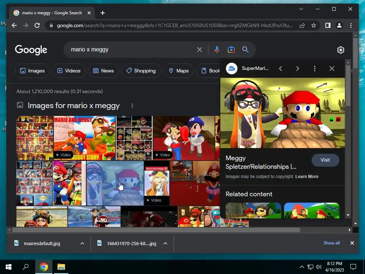Open the 'Mario and meggy' captioned video thumbnail
The height and width of the screenshot is (274, 365).
click(157, 183)
